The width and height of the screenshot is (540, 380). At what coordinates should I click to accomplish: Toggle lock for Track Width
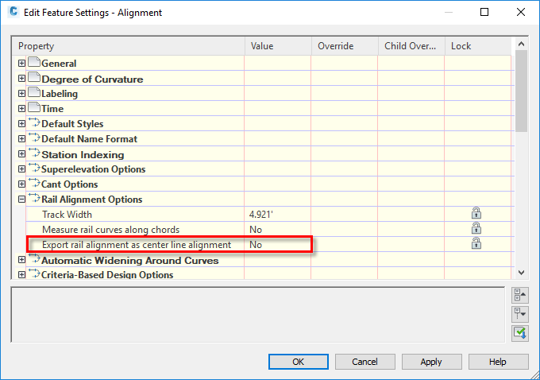pyautogui.click(x=476, y=214)
